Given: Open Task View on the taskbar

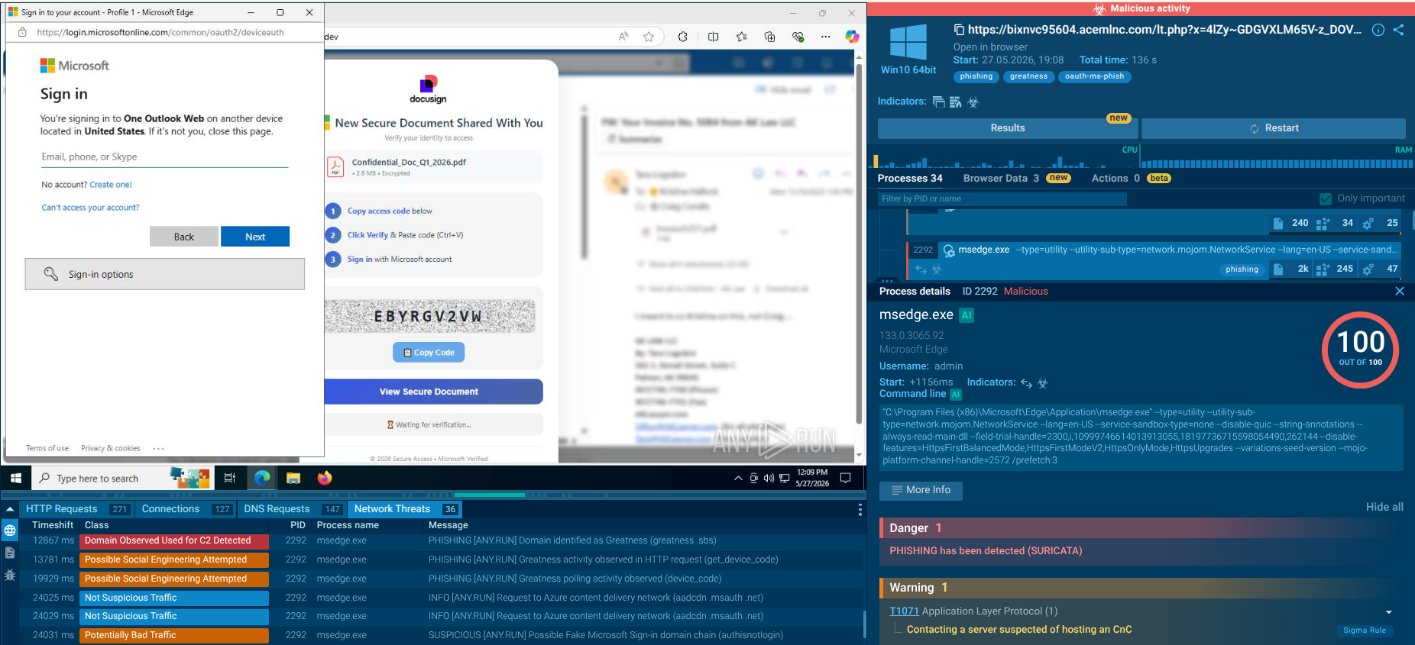Looking at the screenshot, I should pyautogui.click(x=229, y=478).
